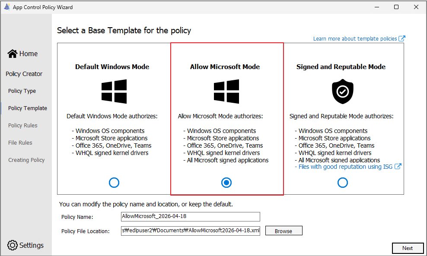The image size is (427, 256).
Task: Click 'Default Windows Mode authorizes:' text
Action: click(112, 116)
